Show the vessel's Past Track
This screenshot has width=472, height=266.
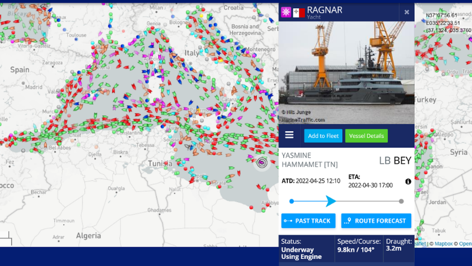pyautogui.click(x=309, y=220)
